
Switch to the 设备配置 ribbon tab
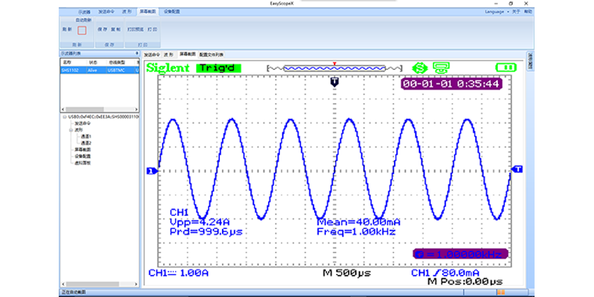point(172,12)
